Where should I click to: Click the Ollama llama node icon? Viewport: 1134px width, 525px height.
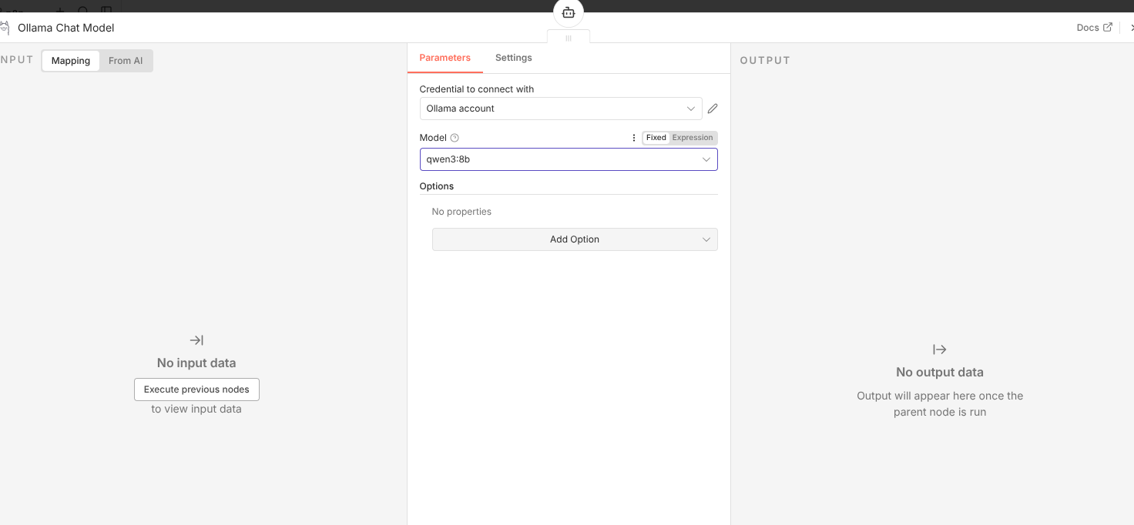tap(5, 28)
